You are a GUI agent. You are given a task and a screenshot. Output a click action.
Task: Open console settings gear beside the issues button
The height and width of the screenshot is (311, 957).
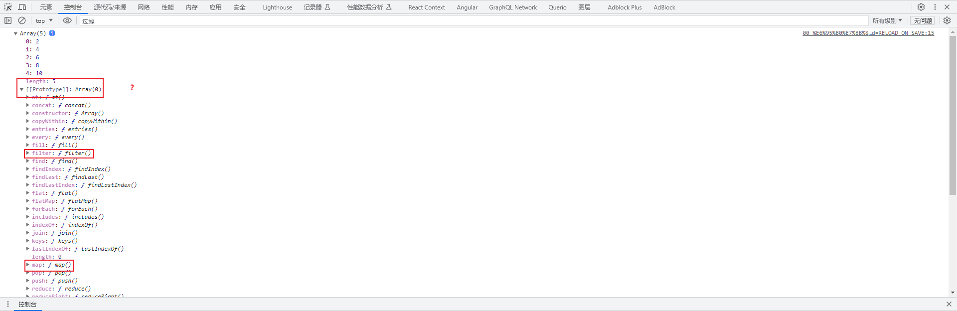(947, 20)
